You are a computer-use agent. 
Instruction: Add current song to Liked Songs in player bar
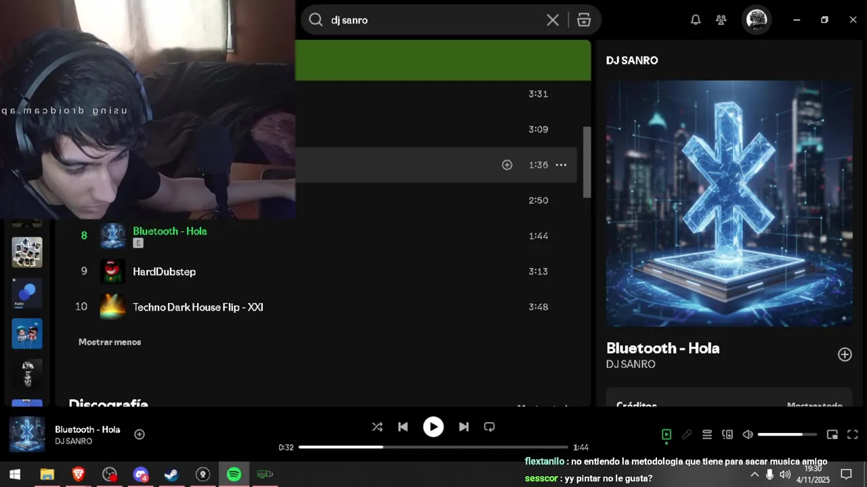140,434
